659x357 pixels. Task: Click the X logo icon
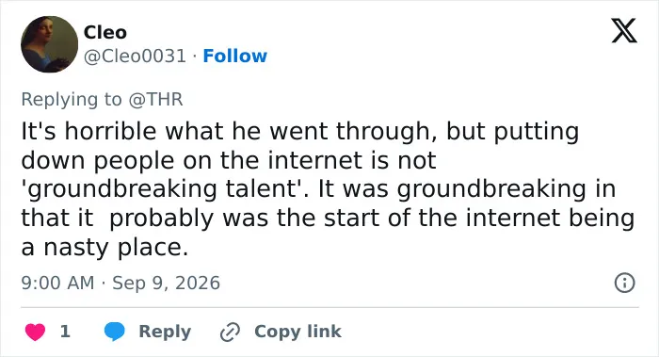pos(624,30)
